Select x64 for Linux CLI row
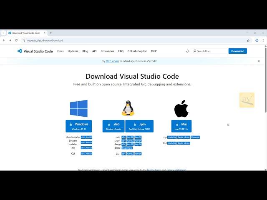267x200 pixels. pyautogui.click(x=123, y=154)
